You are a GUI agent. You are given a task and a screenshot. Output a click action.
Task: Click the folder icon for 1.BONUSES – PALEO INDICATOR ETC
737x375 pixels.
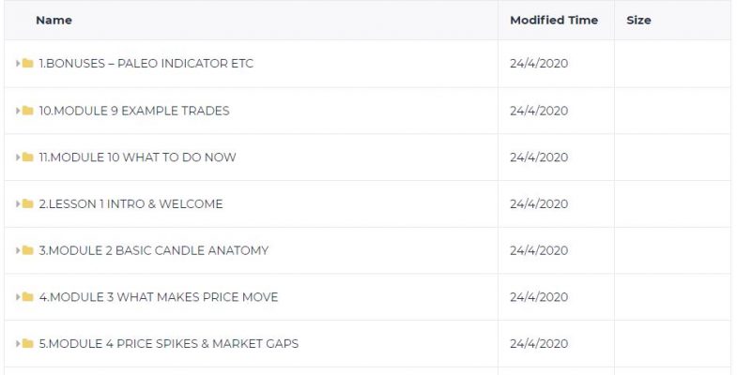pyautogui.click(x=28, y=63)
